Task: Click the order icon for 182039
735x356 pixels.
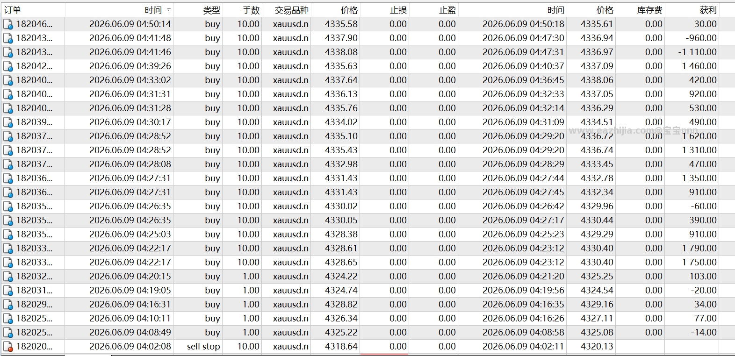Action: (x=8, y=122)
